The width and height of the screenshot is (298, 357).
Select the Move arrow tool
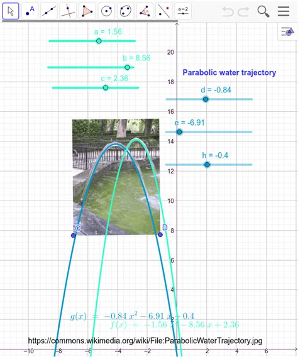coord(11,11)
